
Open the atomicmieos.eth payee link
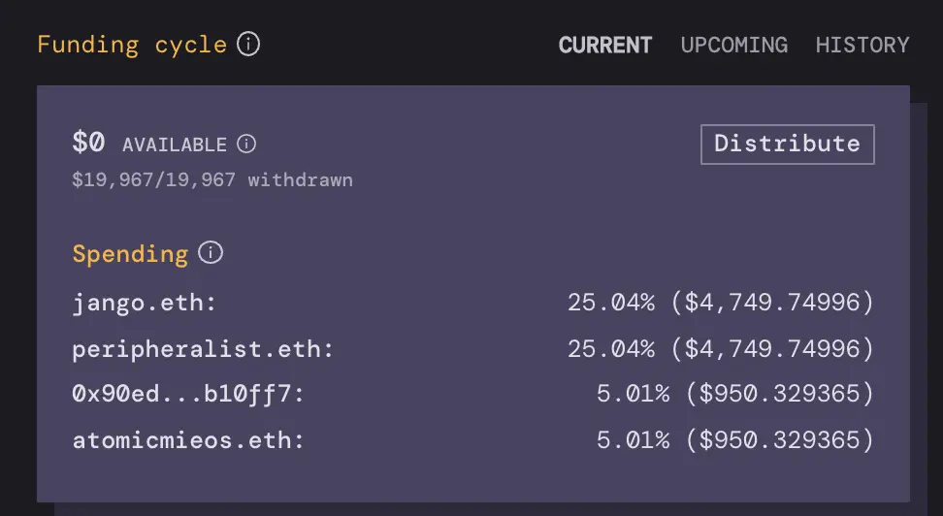click(183, 441)
